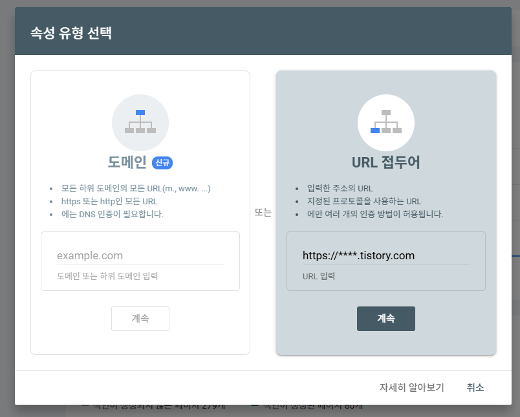Screen dimensions: 520x417
Task: Click text '입력한 주소의 URL'
Action: pyautogui.click(x=340, y=188)
